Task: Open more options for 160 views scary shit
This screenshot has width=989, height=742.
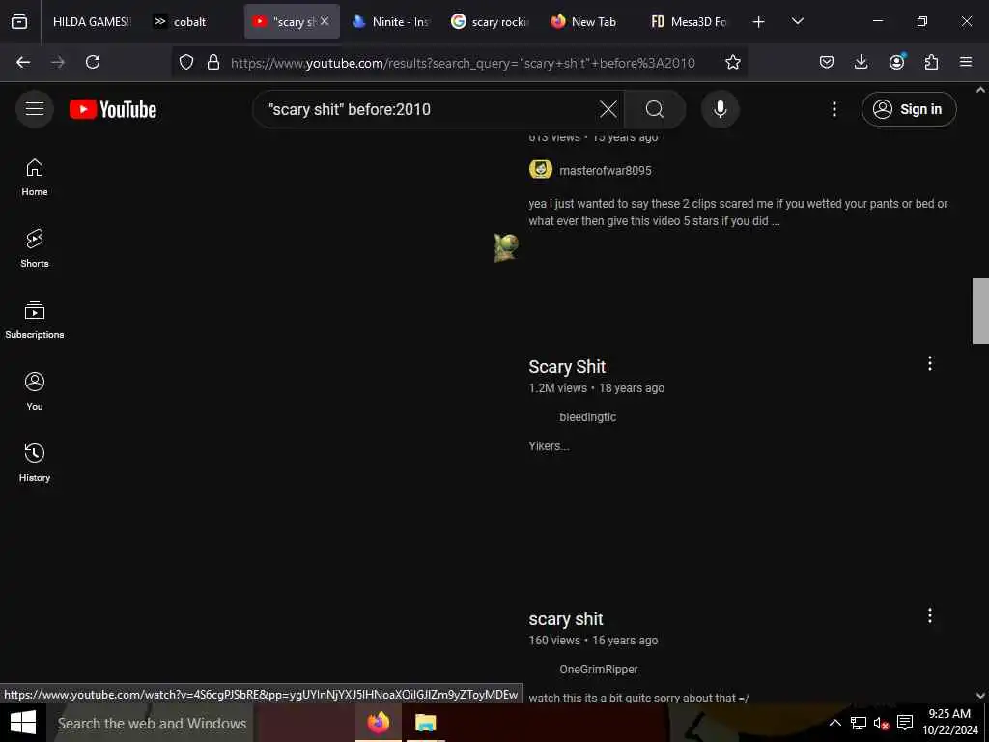Action: tap(930, 615)
